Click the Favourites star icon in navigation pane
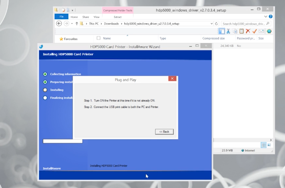The height and width of the screenshot is (188, 285). tap(61, 38)
